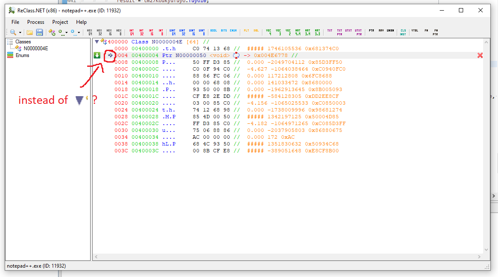Collapse class N0000004E via its triangle
Screen dimensions: 498x277
coord(97,42)
